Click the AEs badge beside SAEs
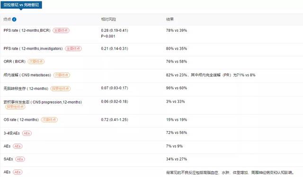The image size is (303, 177). (20, 159)
